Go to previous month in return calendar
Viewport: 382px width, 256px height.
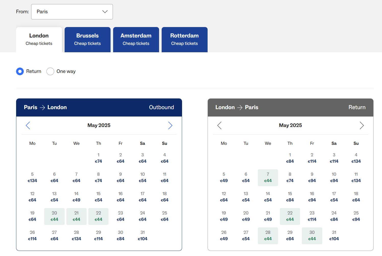(219, 125)
